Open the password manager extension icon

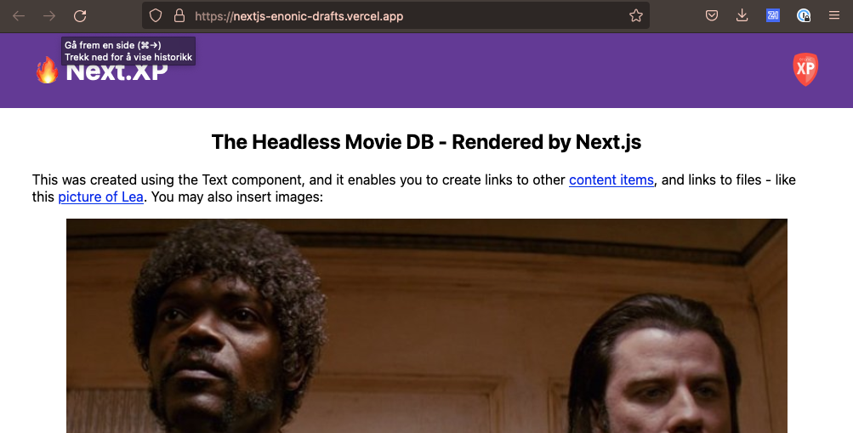point(804,16)
